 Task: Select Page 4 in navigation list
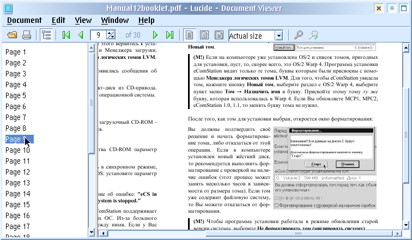click(16, 85)
